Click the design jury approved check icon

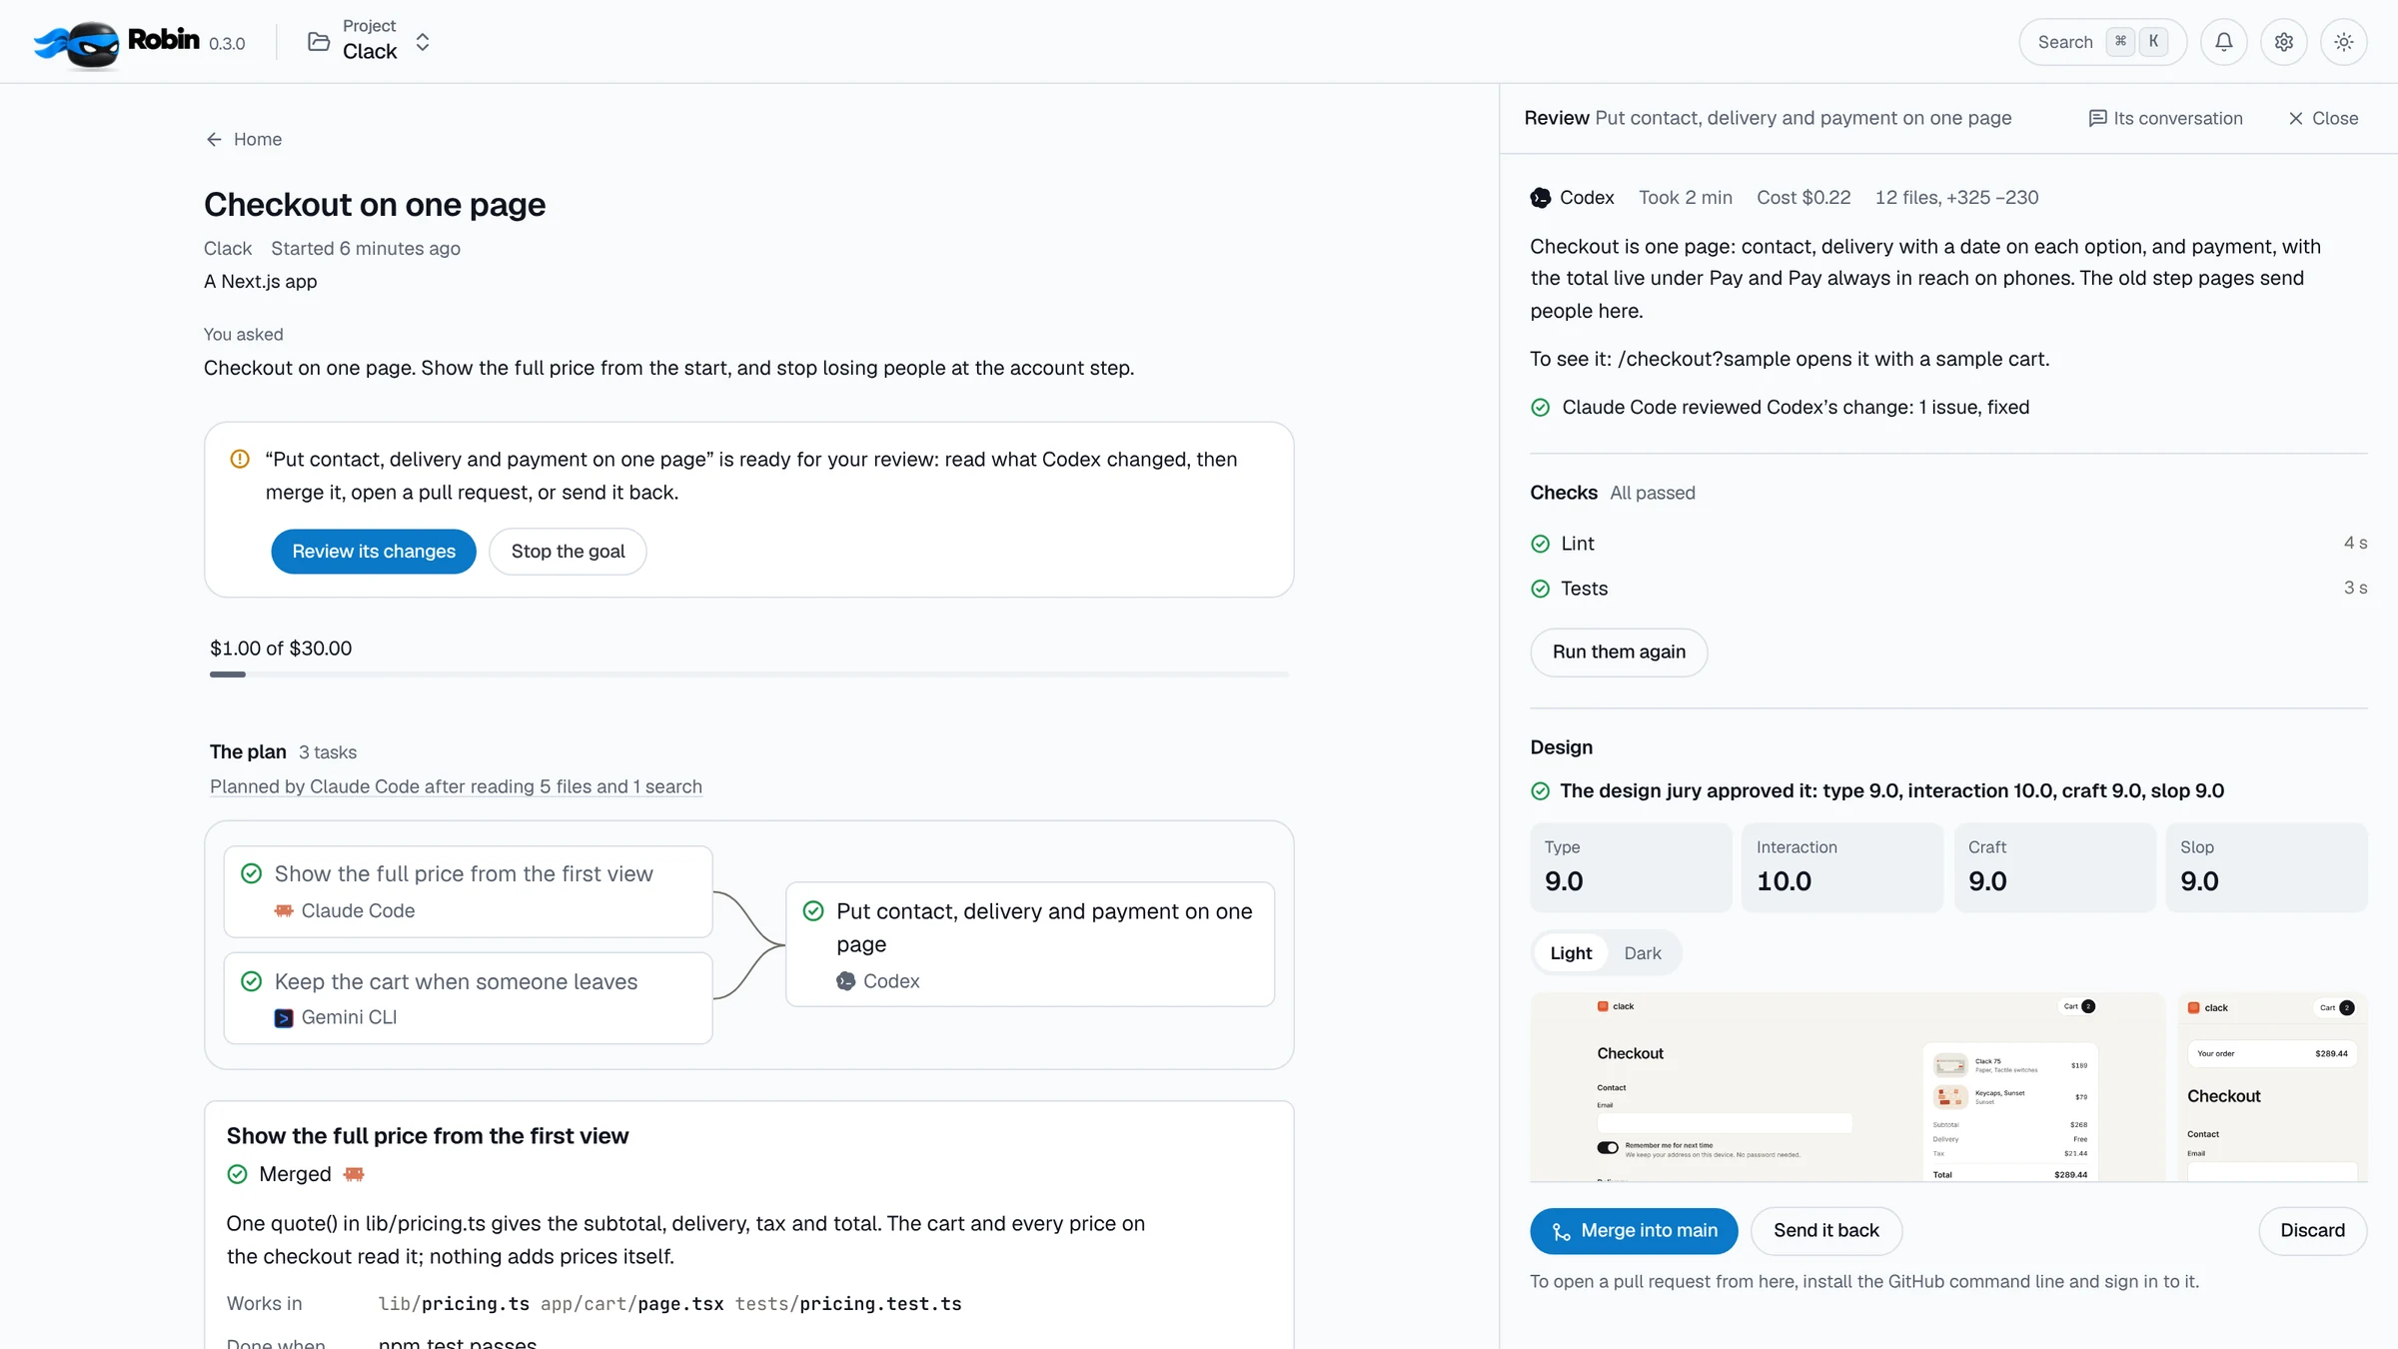pos(1541,791)
